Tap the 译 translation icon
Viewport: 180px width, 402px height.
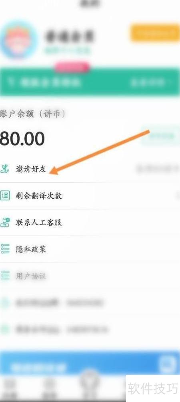pyautogui.click(x=5, y=196)
